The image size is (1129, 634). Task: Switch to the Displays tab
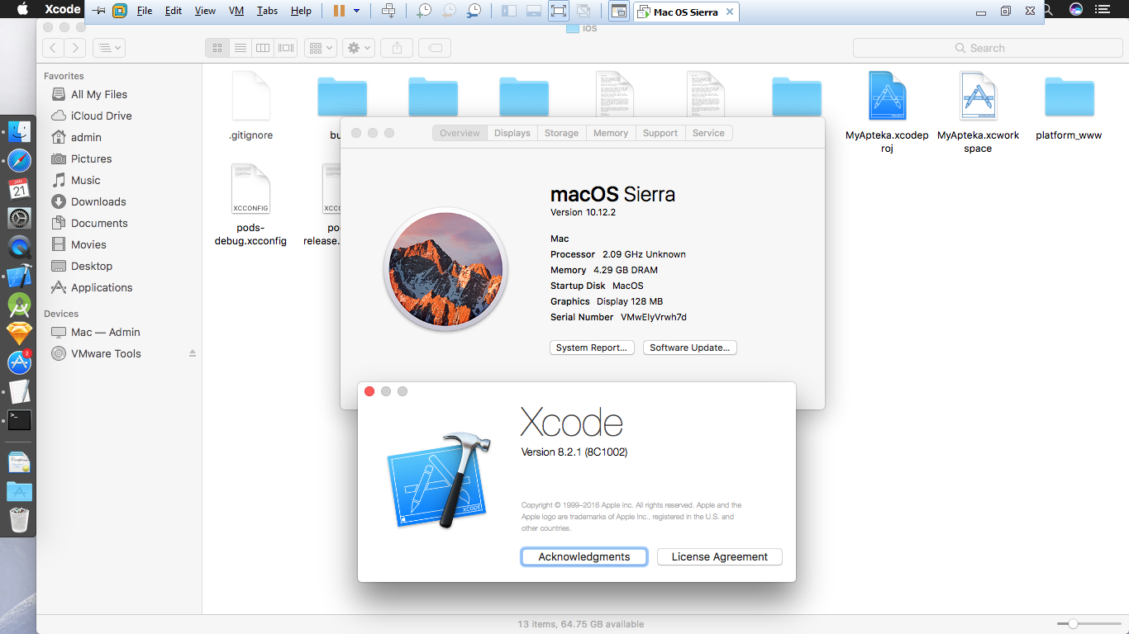512,133
